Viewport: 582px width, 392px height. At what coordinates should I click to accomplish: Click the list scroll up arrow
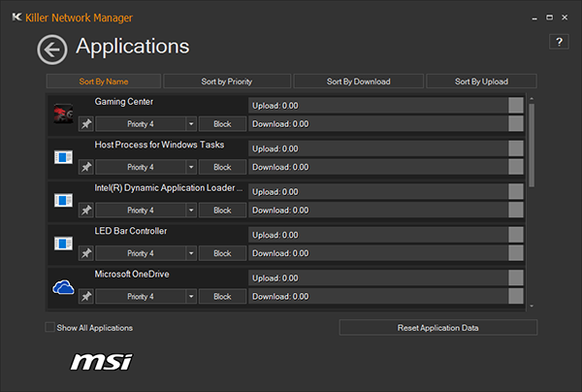(532, 99)
